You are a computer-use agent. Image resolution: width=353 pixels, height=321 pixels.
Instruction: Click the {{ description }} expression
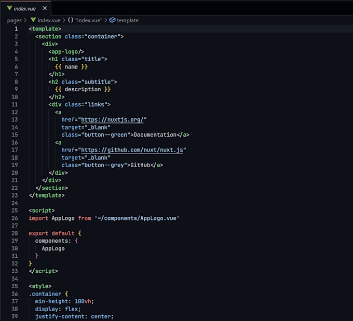(83, 90)
